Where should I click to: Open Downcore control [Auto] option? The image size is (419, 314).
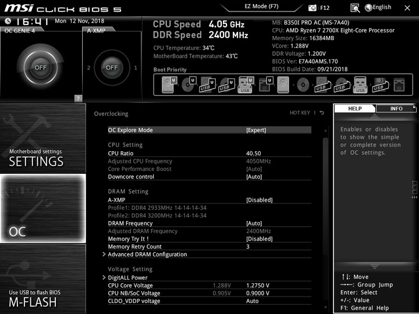tap(254, 177)
